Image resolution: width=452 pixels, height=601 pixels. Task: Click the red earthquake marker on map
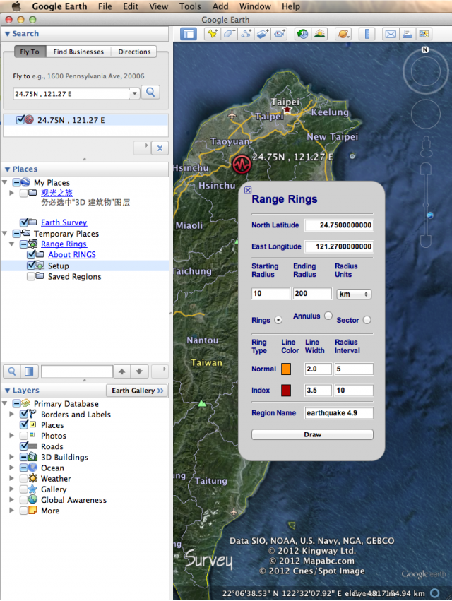(x=242, y=165)
